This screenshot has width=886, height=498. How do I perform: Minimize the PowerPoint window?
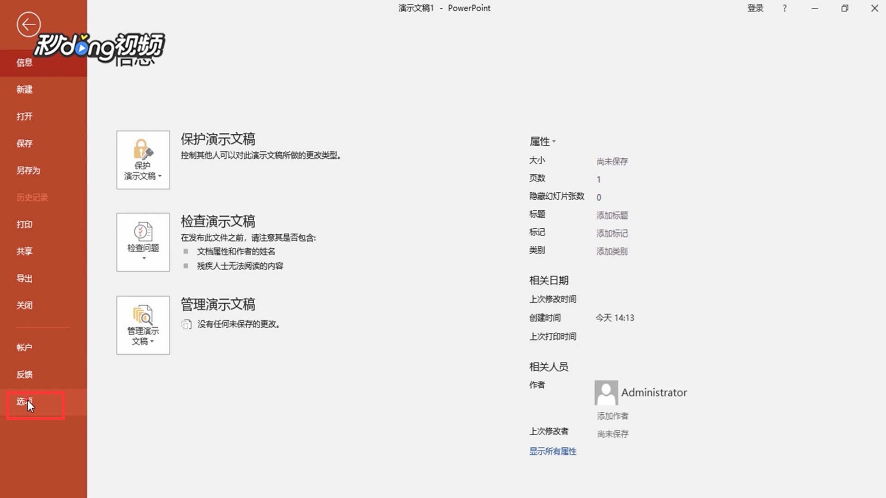point(815,8)
